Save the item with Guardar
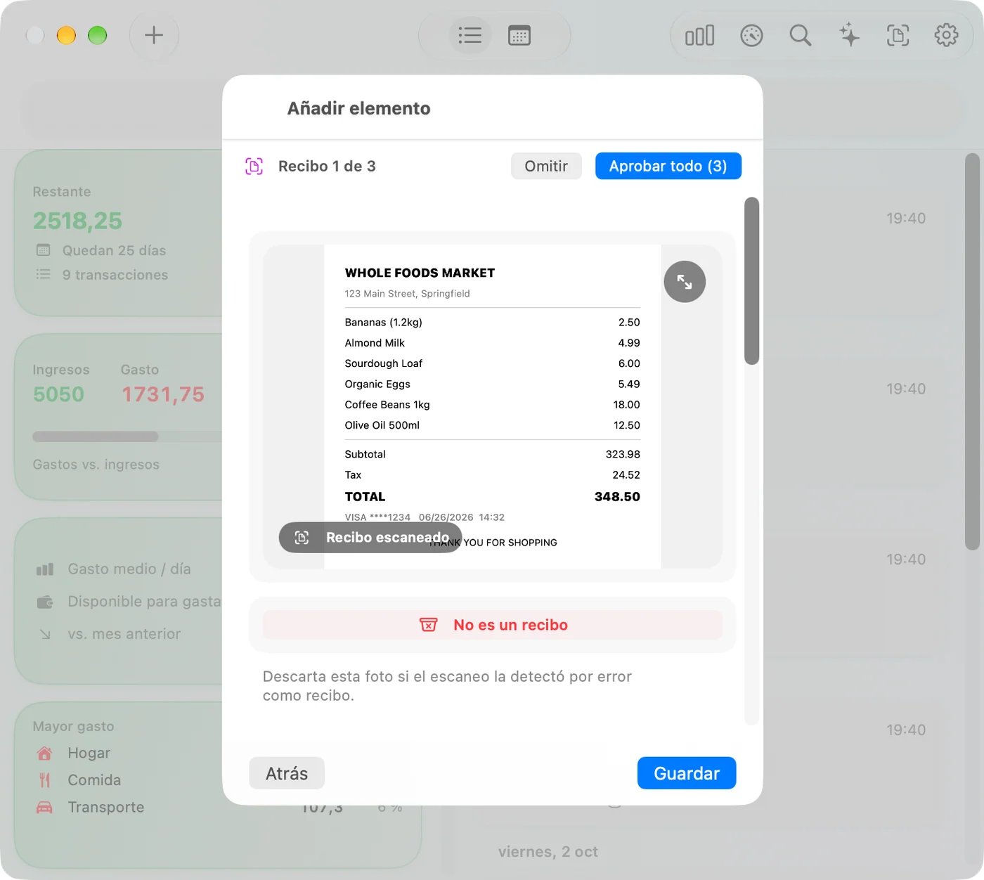This screenshot has height=880, width=984. tap(687, 773)
